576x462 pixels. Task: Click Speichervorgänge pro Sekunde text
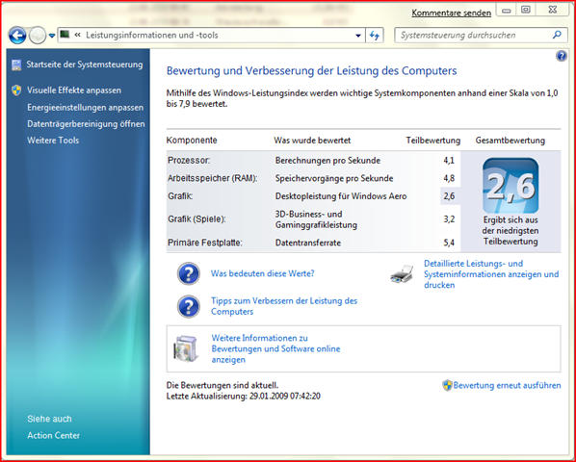point(334,178)
